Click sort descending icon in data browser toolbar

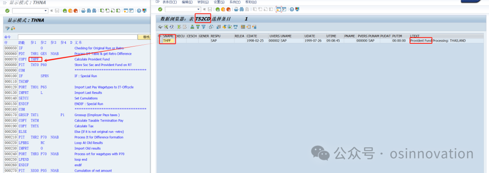point(198,27)
